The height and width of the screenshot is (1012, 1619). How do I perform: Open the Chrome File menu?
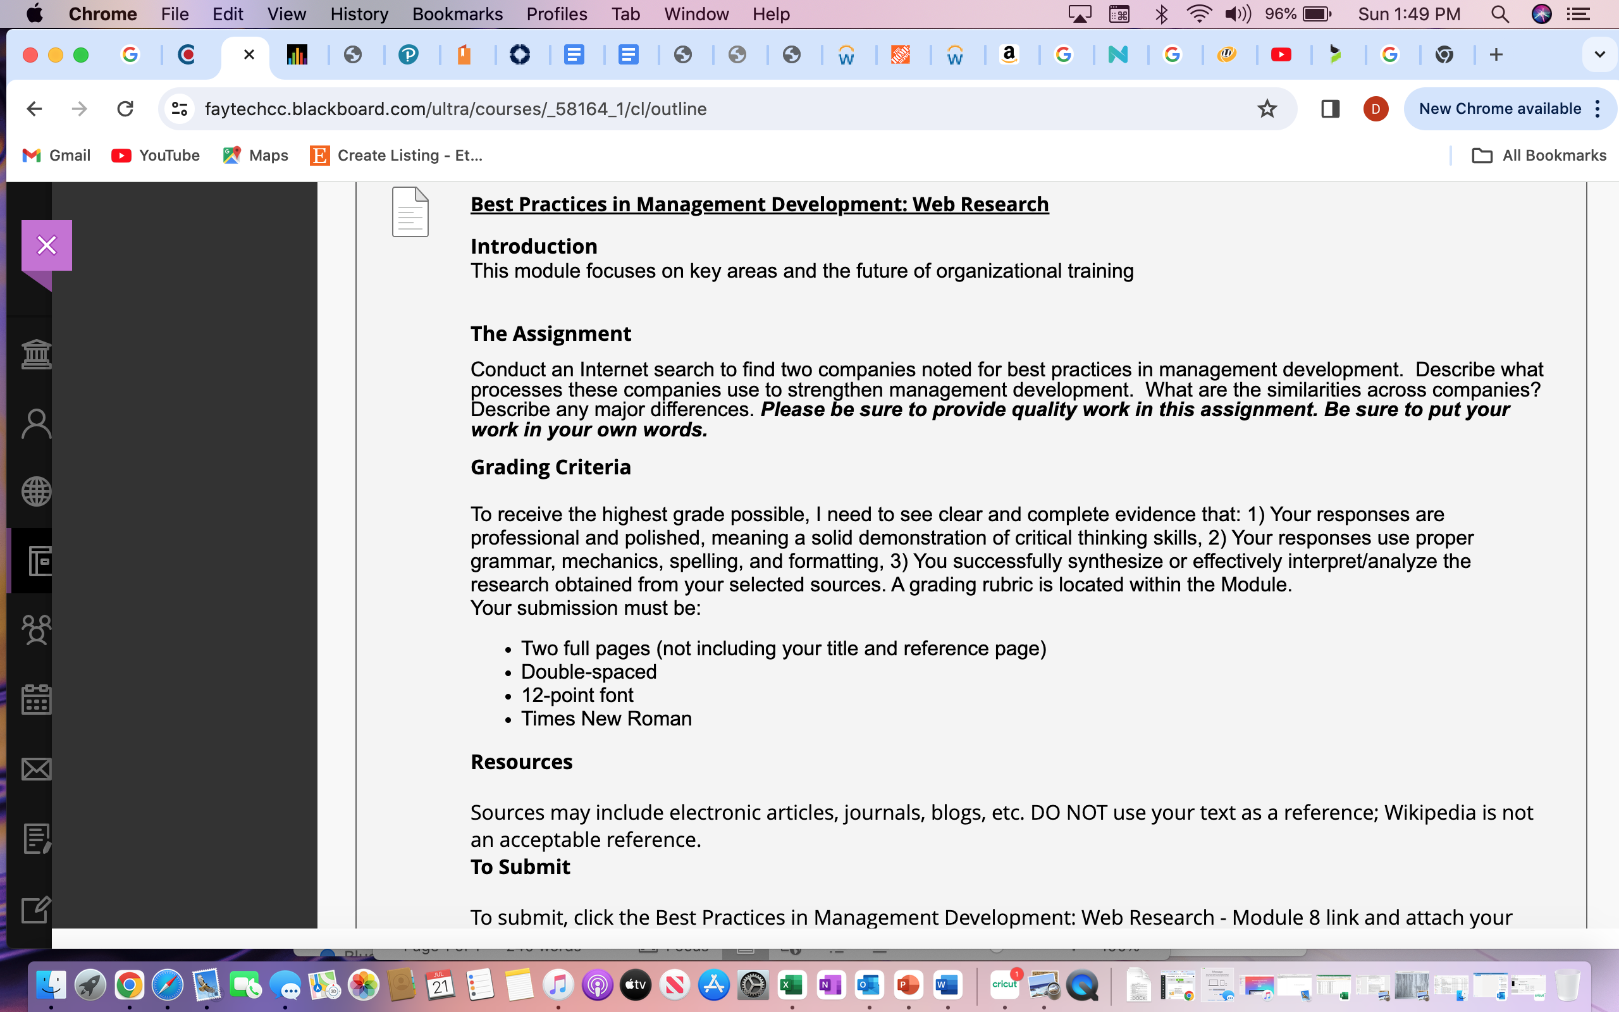[x=175, y=13]
